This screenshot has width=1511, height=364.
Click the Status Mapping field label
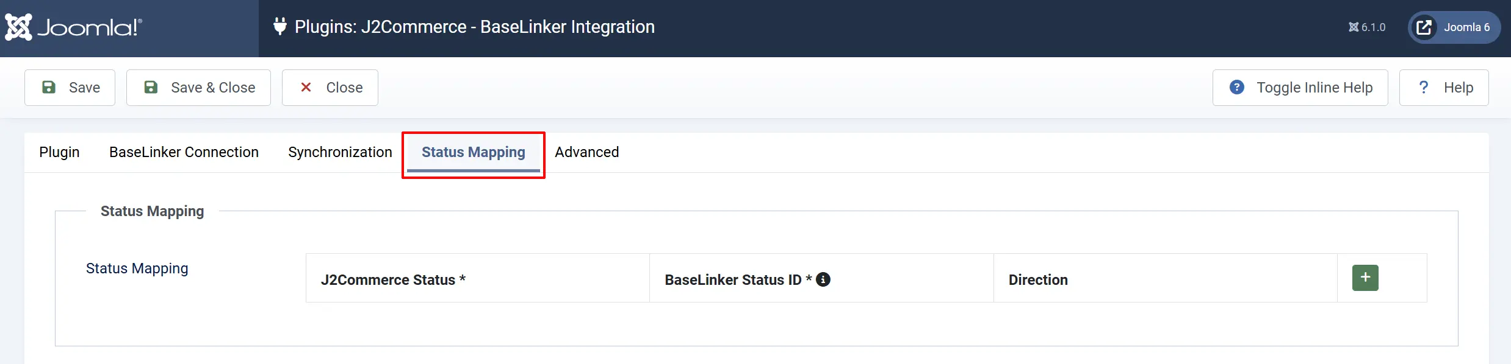point(137,268)
